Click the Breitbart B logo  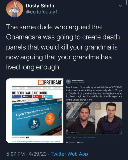tap(41, 82)
